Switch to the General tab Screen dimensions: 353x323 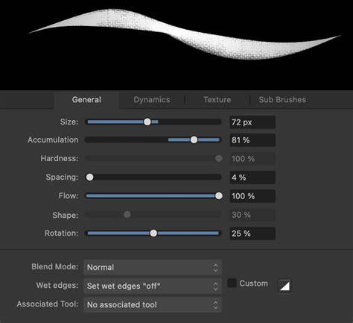[86, 100]
